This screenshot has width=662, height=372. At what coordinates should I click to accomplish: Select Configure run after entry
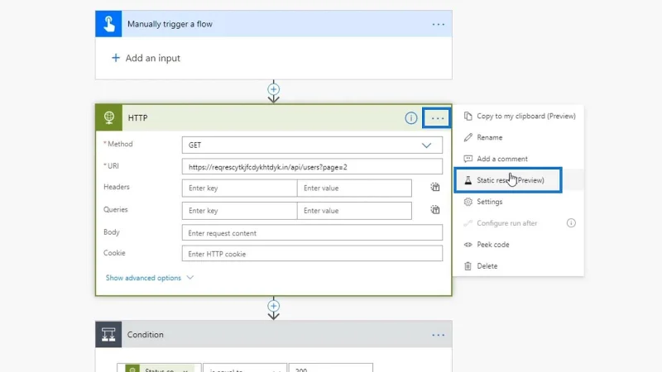coord(507,223)
